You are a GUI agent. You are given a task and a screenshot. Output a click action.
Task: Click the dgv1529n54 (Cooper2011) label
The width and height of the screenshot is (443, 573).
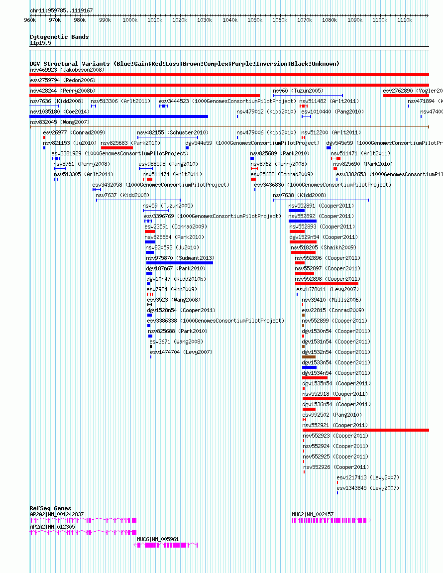(x=324, y=237)
